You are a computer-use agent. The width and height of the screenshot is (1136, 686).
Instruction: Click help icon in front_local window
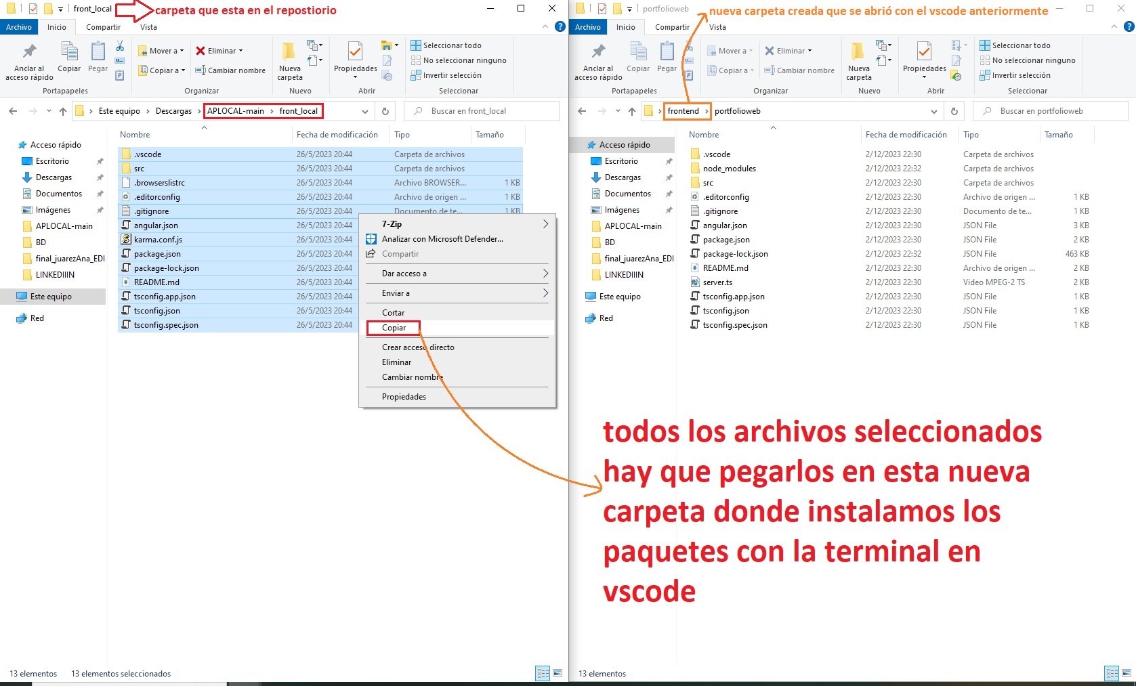coord(560,27)
